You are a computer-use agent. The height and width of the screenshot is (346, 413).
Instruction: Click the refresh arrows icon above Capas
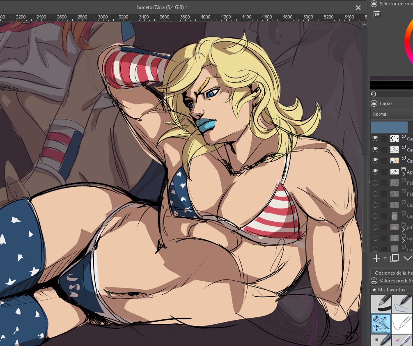pyautogui.click(x=374, y=94)
